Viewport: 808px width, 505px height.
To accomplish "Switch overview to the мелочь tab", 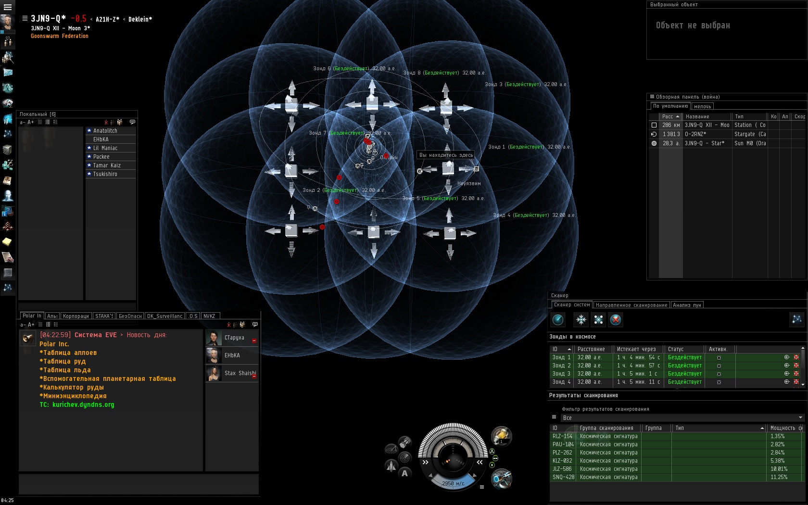I will pos(703,106).
